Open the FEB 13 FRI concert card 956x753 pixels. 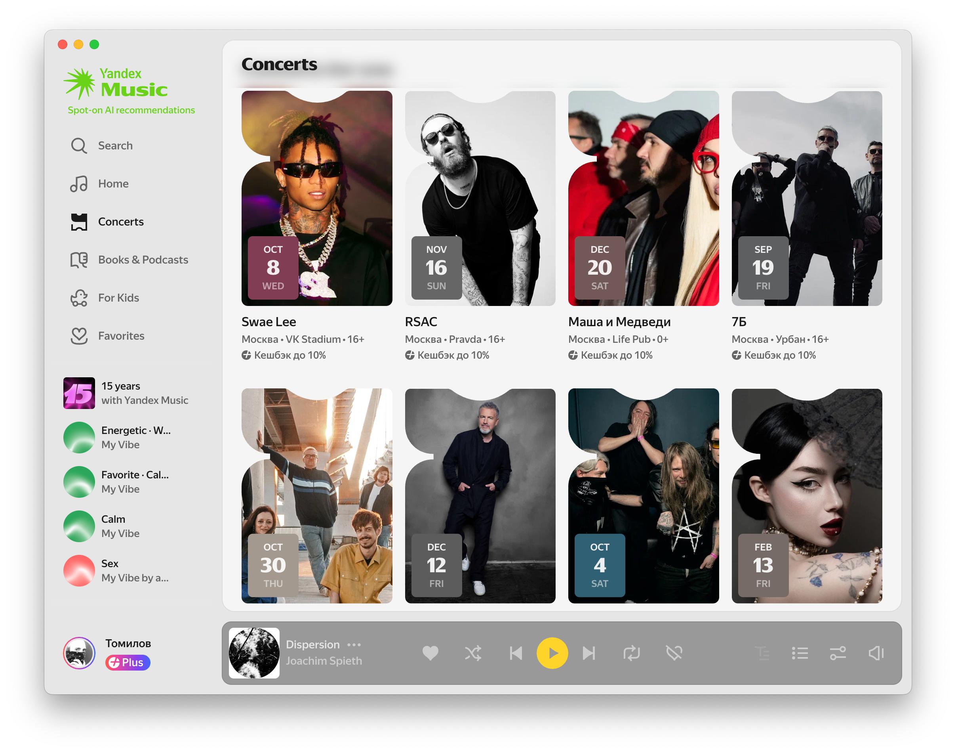pos(807,495)
